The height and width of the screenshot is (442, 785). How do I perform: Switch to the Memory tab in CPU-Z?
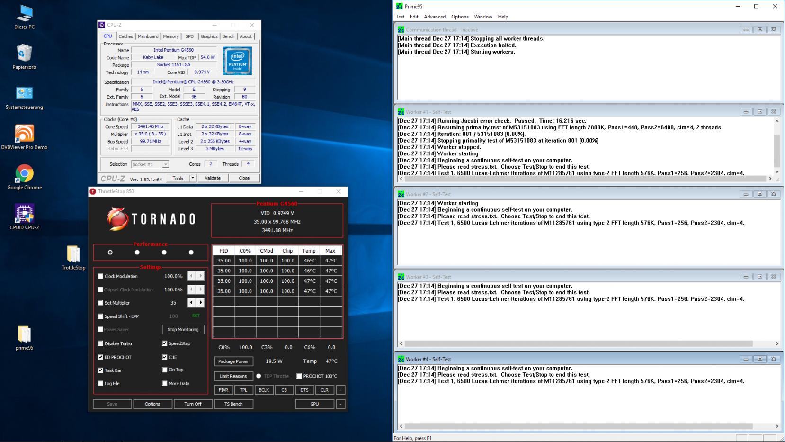click(x=171, y=36)
